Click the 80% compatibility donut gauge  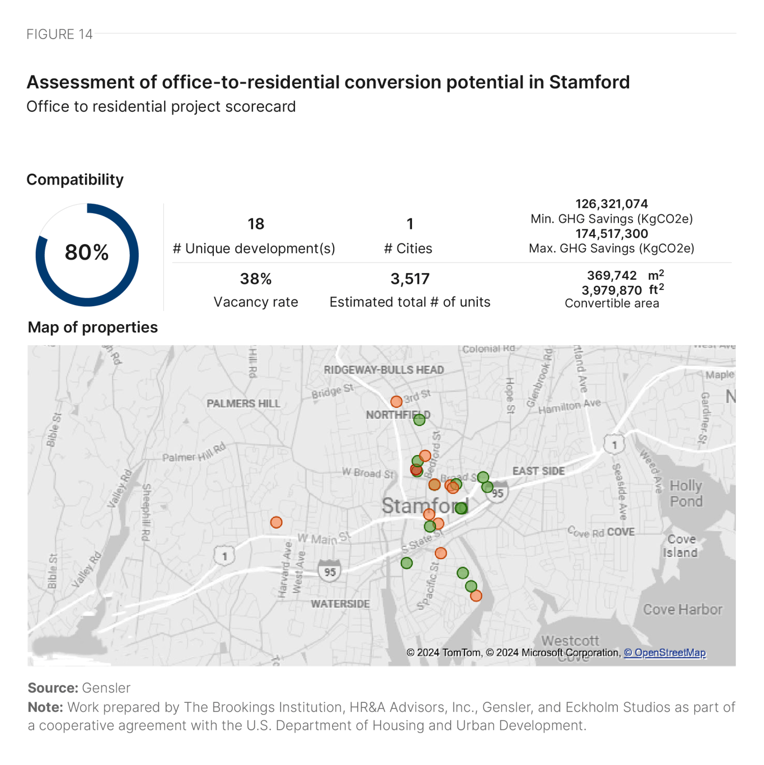coord(87,255)
